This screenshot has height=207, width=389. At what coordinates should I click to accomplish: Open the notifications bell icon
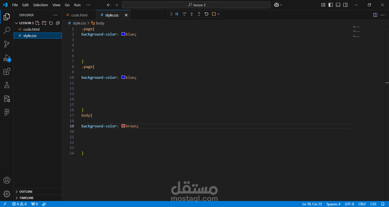point(383,204)
